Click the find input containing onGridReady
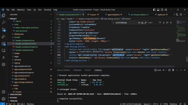 pos(126,23)
